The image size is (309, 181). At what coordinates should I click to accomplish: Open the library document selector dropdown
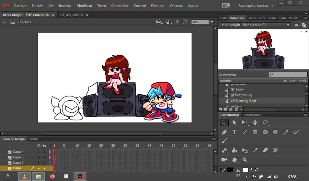(288, 25)
